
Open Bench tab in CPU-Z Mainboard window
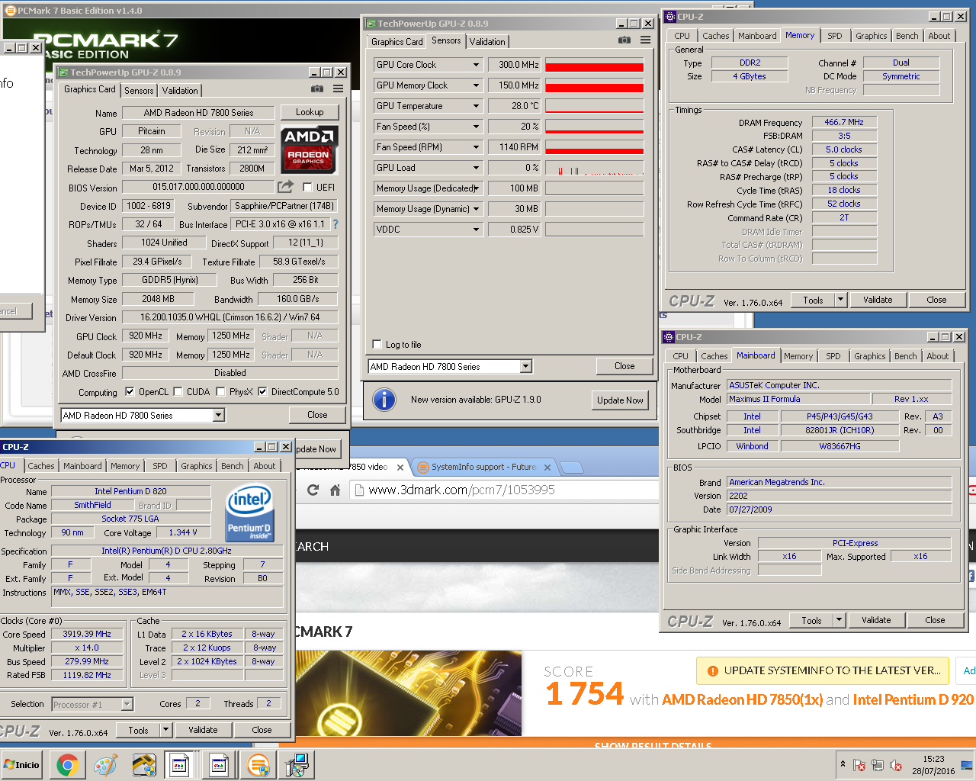click(x=906, y=356)
